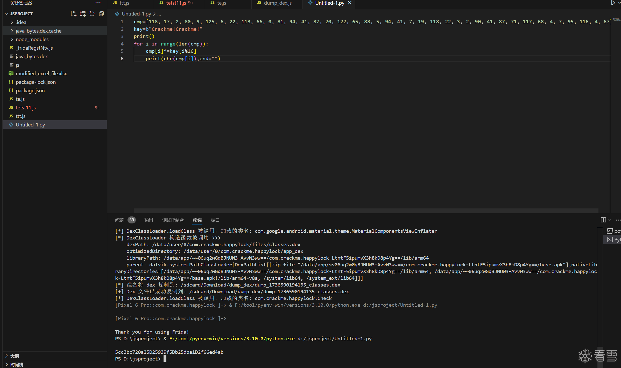Expand the .idea folder
This screenshot has height=368, width=621.
pyautogui.click(x=21, y=22)
